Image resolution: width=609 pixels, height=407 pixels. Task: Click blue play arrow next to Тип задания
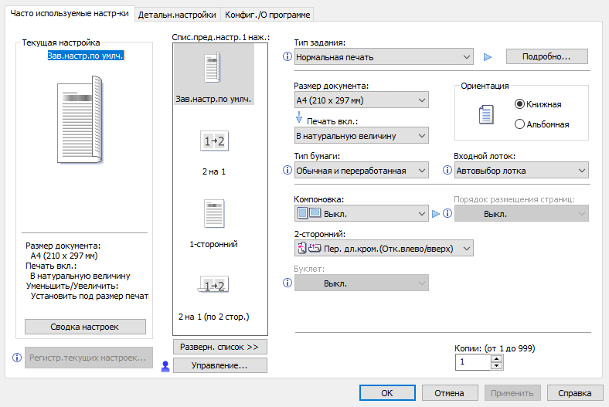pyautogui.click(x=488, y=57)
